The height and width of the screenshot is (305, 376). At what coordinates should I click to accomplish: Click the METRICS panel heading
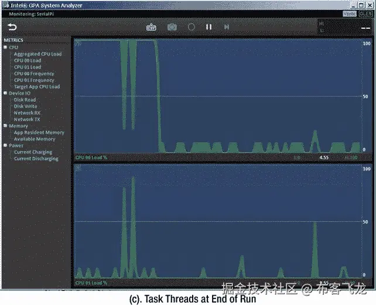tap(13, 40)
